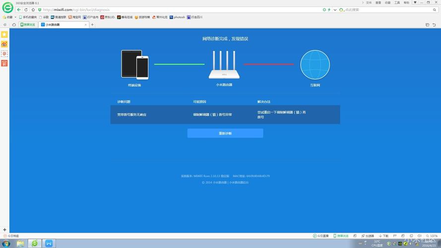Expand the 收藏 favorites dropdown
Viewport: 441px width, 248px height.
9,17
